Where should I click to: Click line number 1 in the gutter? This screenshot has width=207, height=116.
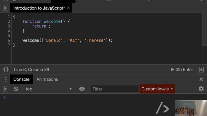click(x=9, y=16)
